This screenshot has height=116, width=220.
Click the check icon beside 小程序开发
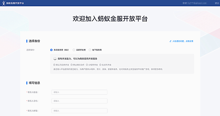87,65
